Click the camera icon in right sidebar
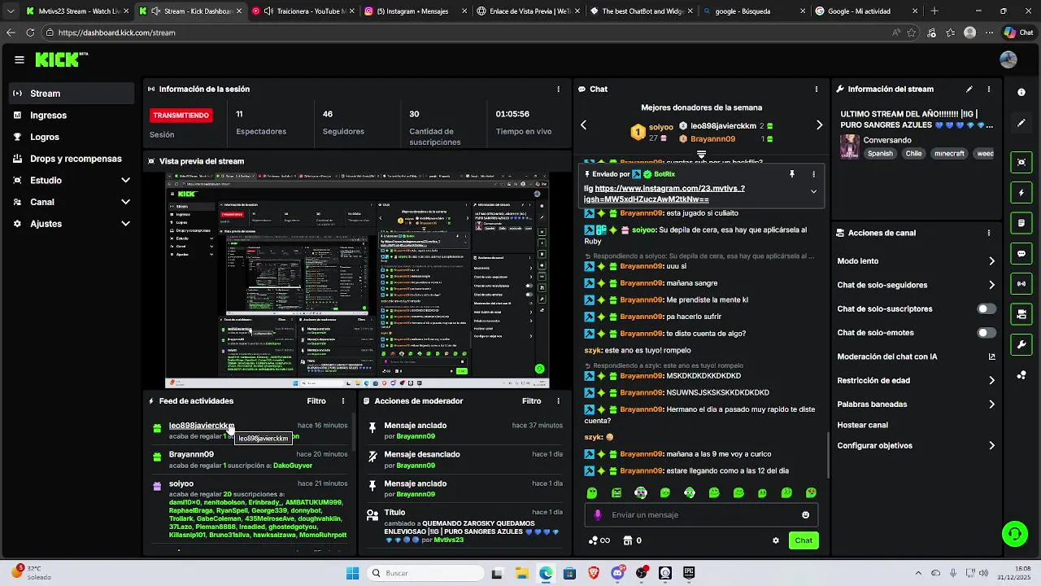Image resolution: width=1041 pixels, height=586 pixels. (1021, 314)
